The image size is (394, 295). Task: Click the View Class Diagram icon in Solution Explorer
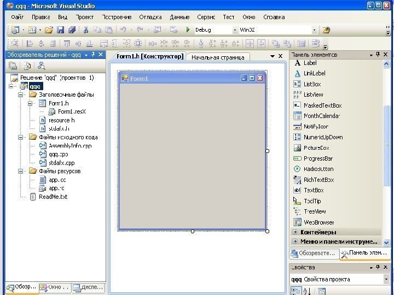click(41, 66)
